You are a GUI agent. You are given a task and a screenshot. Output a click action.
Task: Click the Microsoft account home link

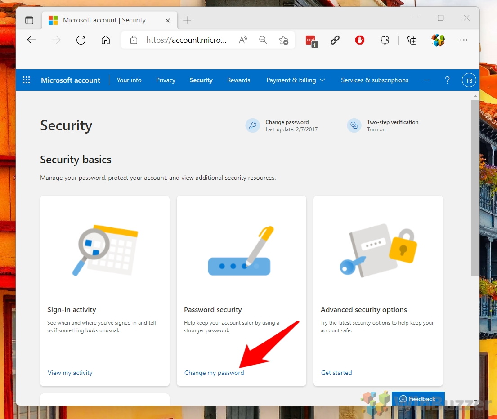point(70,80)
